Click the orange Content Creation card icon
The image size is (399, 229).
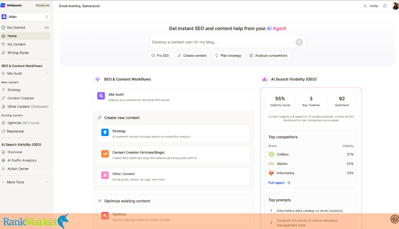(x=105, y=154)
